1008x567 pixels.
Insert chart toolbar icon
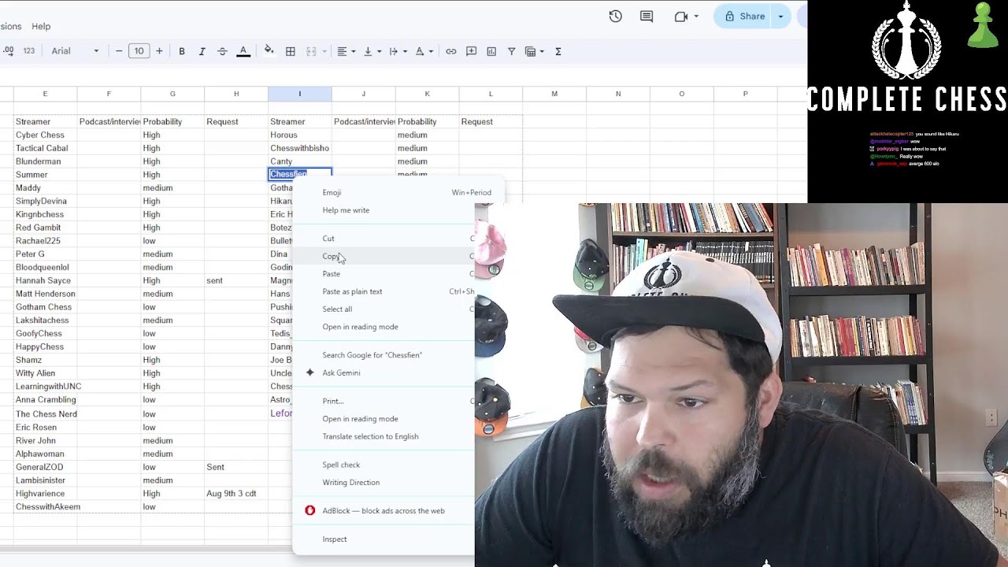(x=491, y=51)
